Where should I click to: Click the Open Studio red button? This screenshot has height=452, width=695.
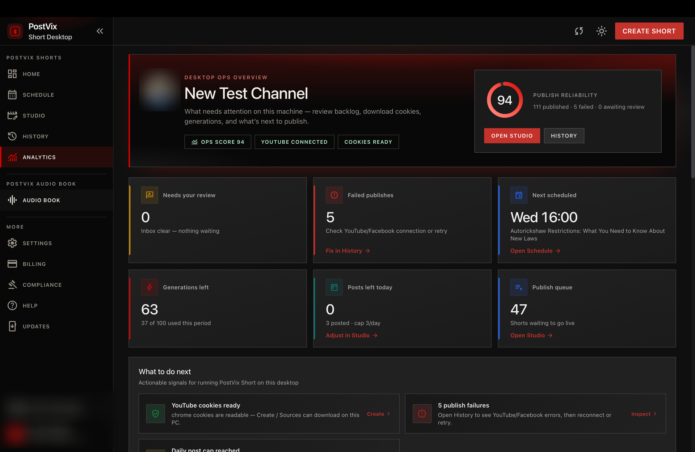tap(512, 136)
